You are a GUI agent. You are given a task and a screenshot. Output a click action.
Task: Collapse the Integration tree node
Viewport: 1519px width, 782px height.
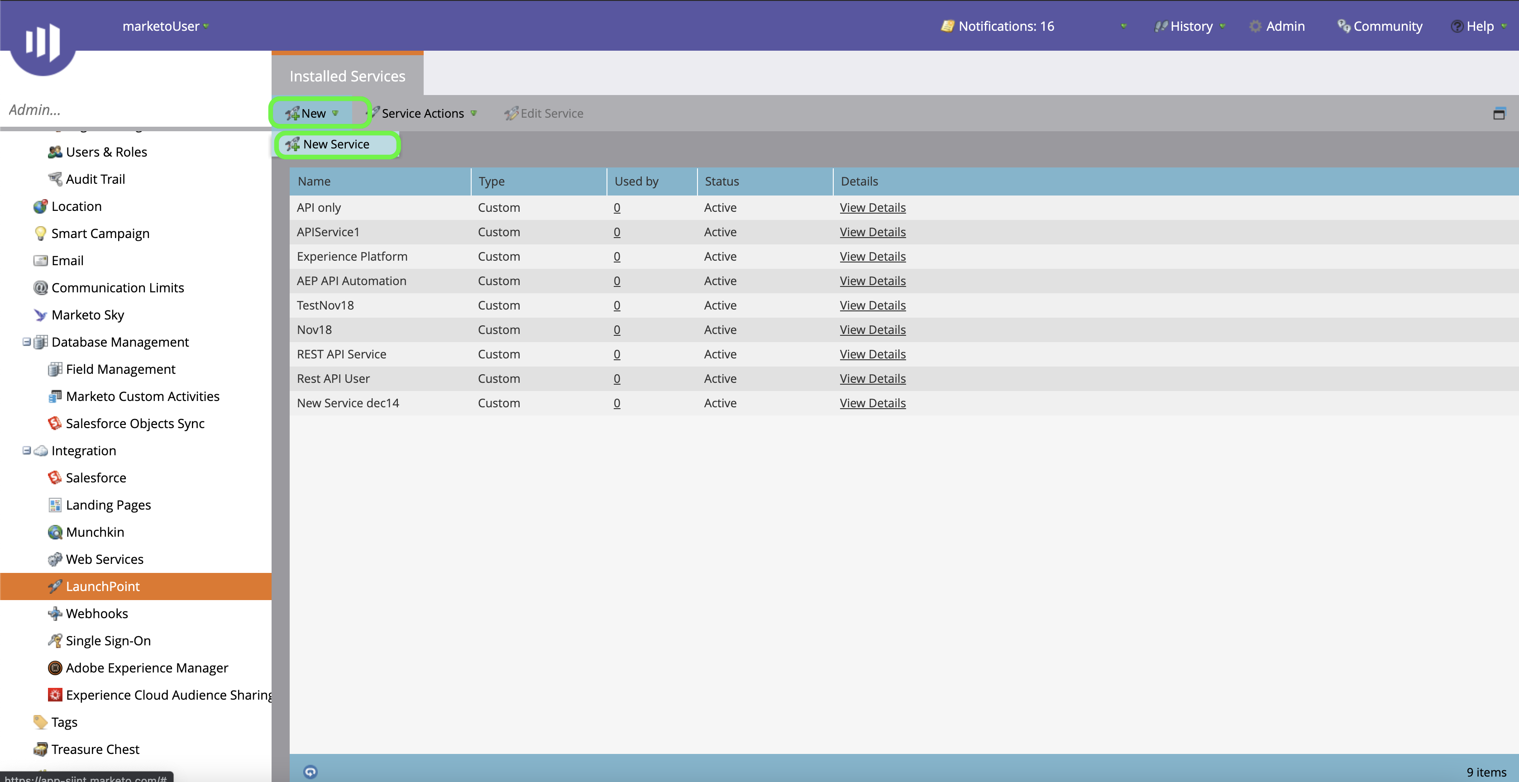27,451
